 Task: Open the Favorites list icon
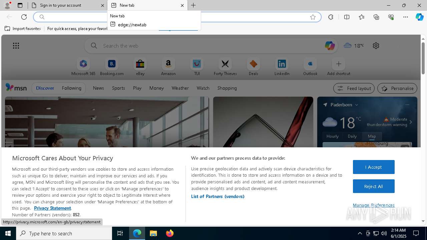tap(362, 17)
